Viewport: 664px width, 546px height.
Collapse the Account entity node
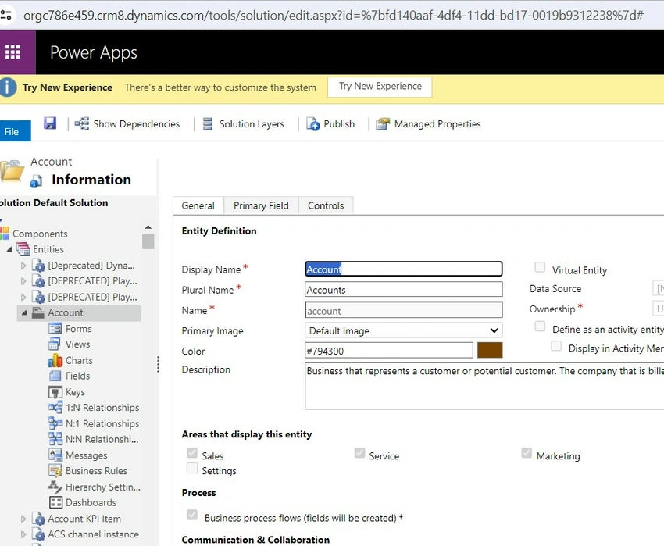point(24,312)
